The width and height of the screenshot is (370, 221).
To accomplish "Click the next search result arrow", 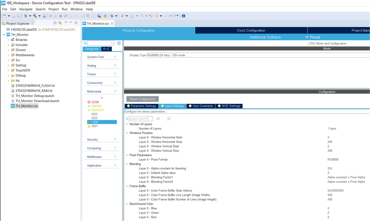I will tap(169, 119).
